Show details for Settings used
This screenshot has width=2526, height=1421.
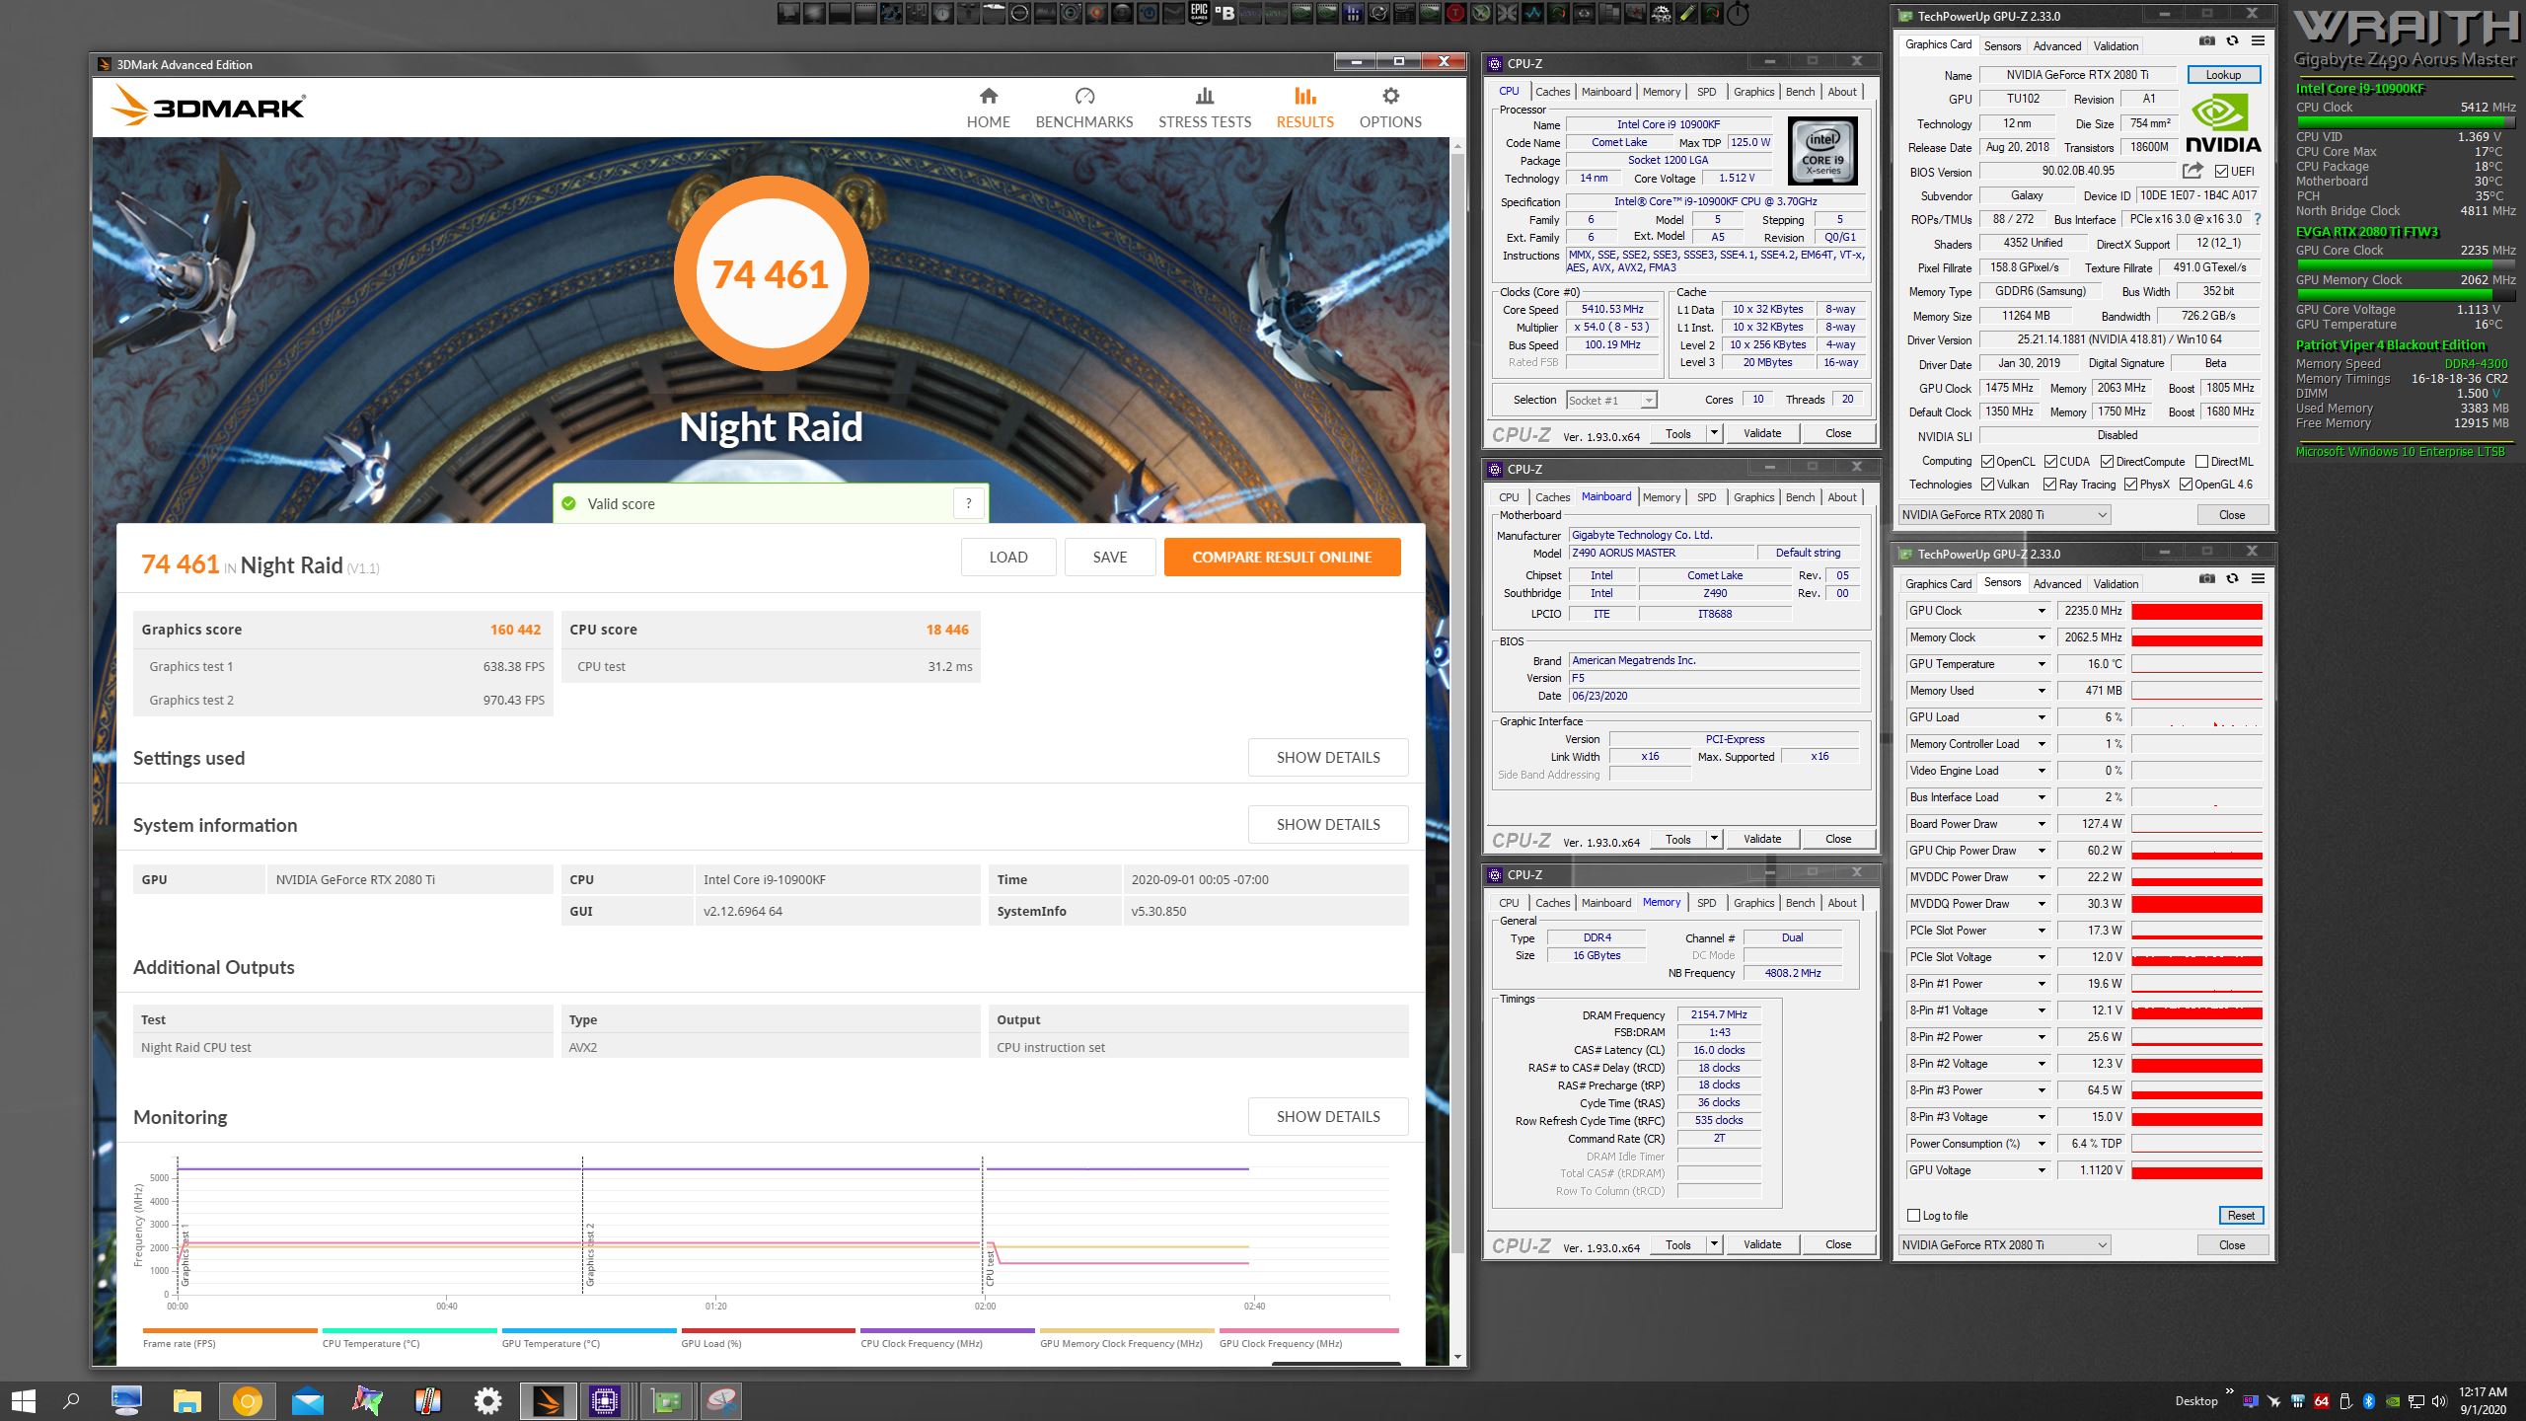pos(1327,758)
